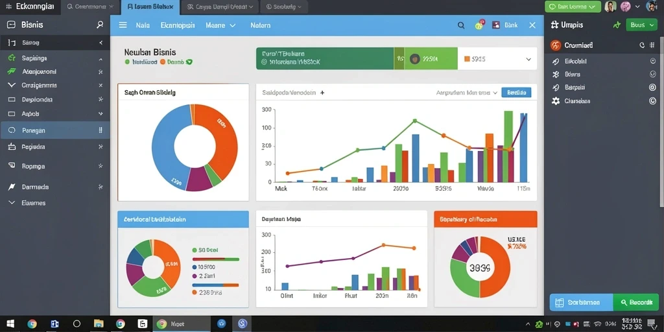Open search magnifier in blue toolbar
The width and height of the screenshot is (664, 332).
pos(461,25)
